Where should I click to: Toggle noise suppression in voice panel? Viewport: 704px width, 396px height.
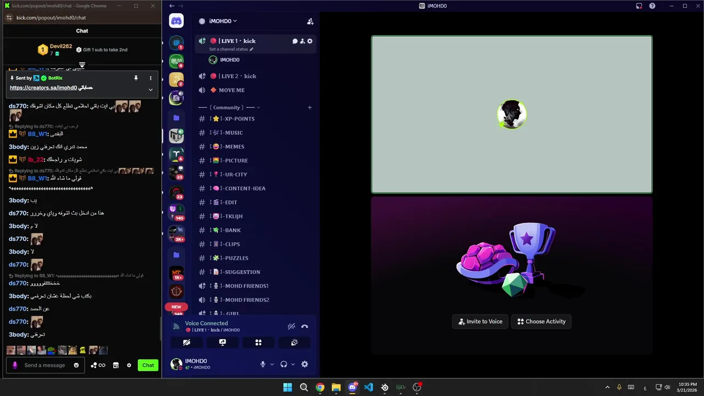tap(291, 327)
